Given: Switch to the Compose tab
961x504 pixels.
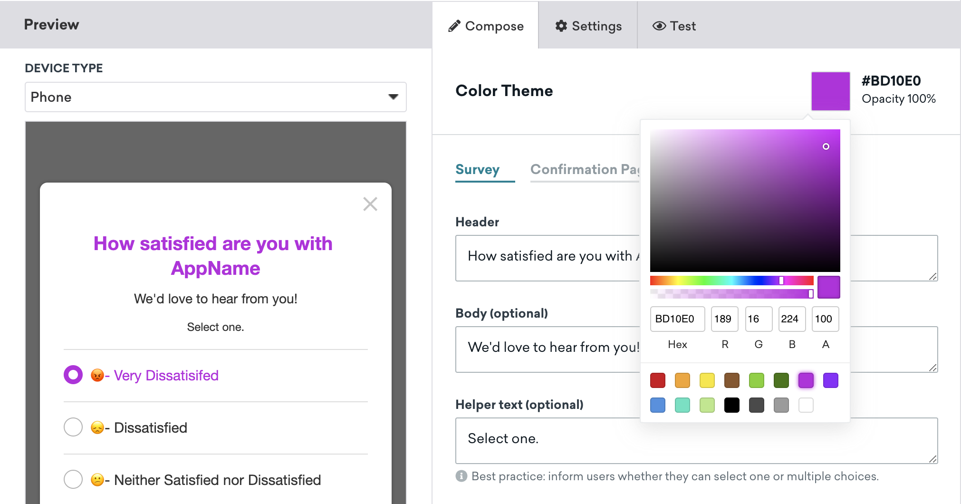Looking at the screenshot, I should [x=486, y=26].
